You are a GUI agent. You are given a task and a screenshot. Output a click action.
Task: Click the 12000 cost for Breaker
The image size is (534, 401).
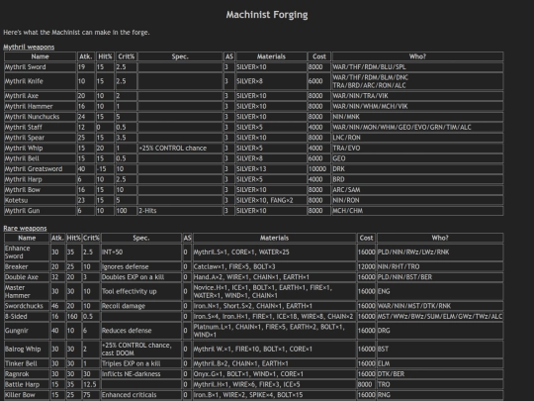click(366, 266)
